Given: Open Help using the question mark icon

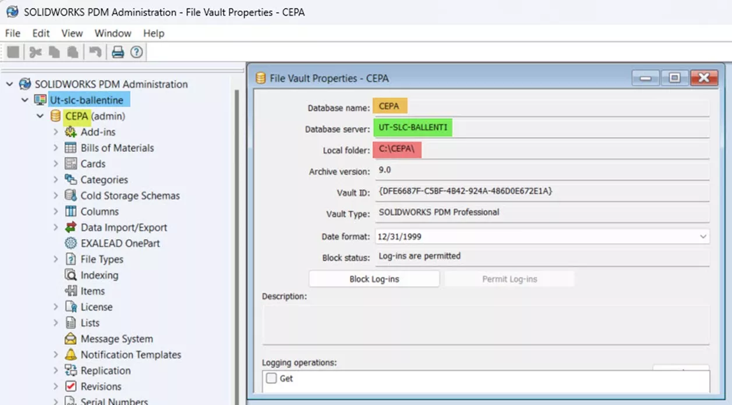Looking at the screenshot, I should pos(136,51).
